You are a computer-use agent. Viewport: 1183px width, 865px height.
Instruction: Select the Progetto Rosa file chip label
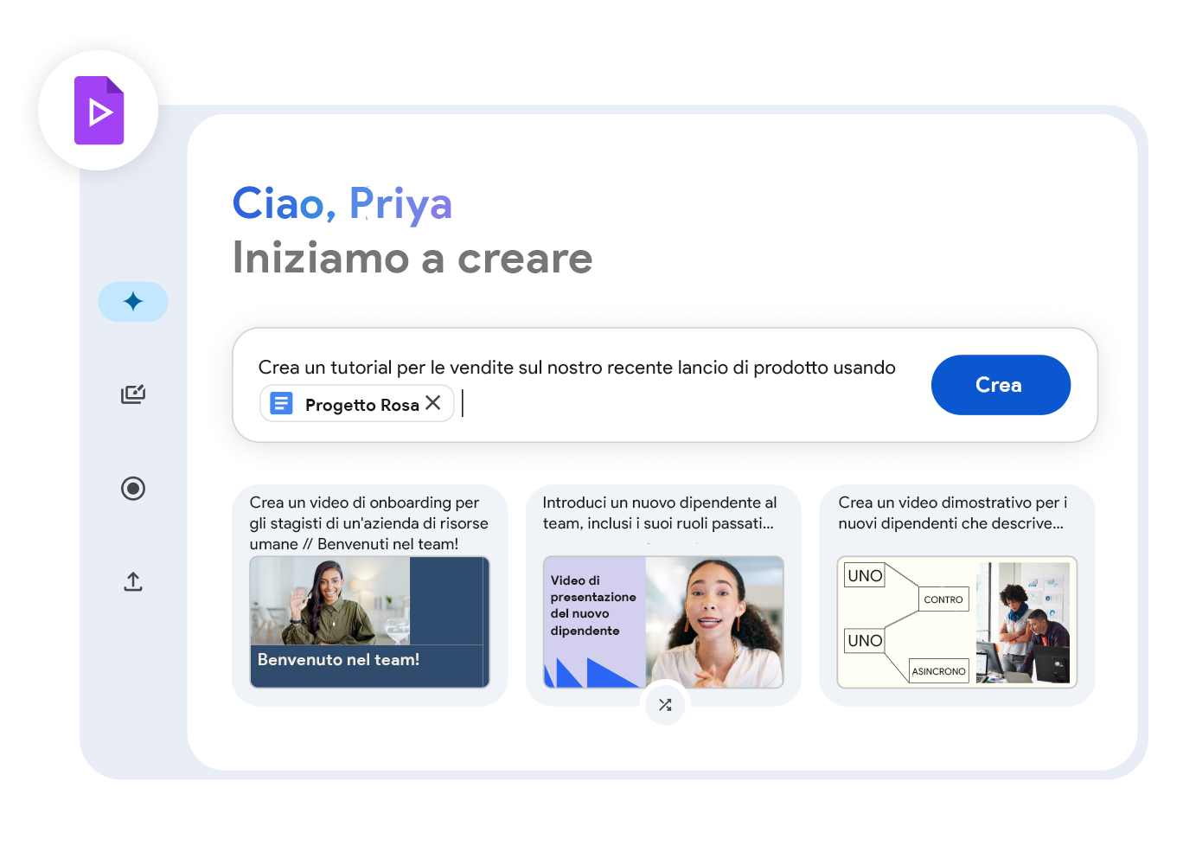point(361,405)
